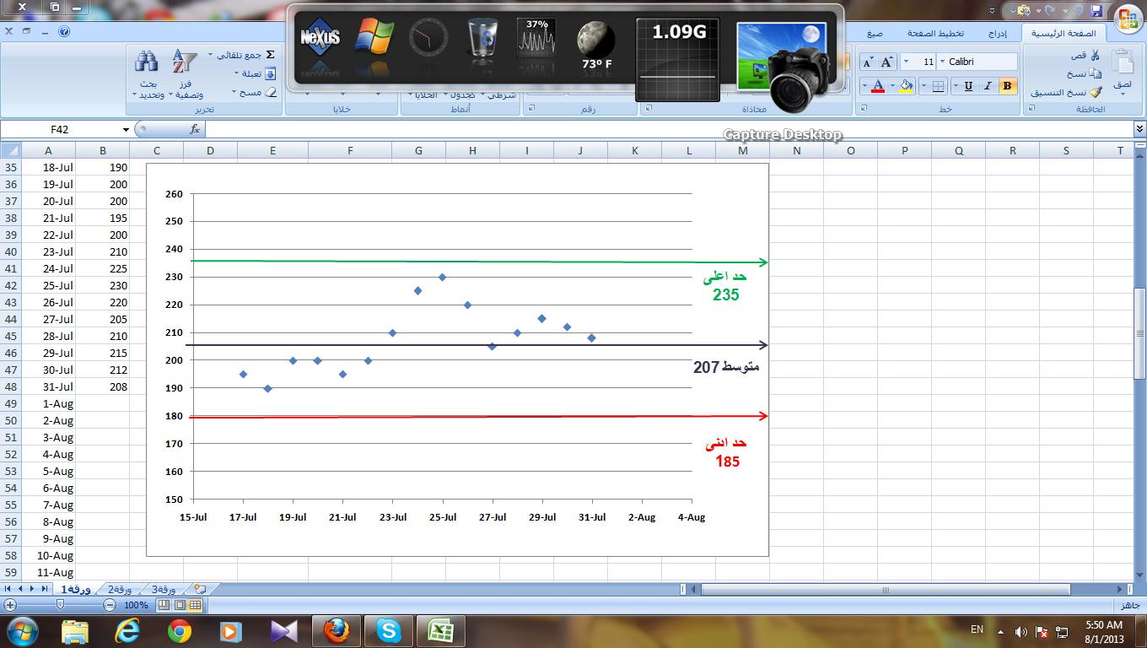Click the zoom slider handle

click(x=60, y=605)
